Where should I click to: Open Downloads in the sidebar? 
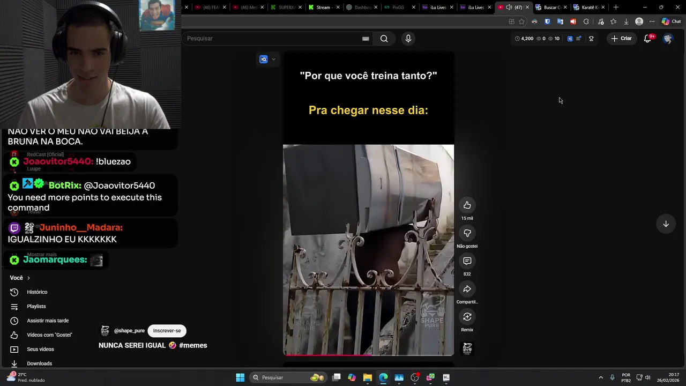[39, 363]
